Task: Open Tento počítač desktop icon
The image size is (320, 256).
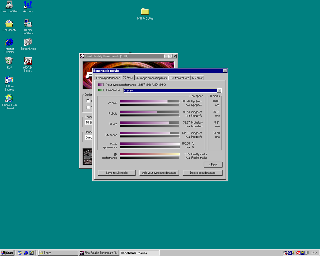Action: [9, 5]
